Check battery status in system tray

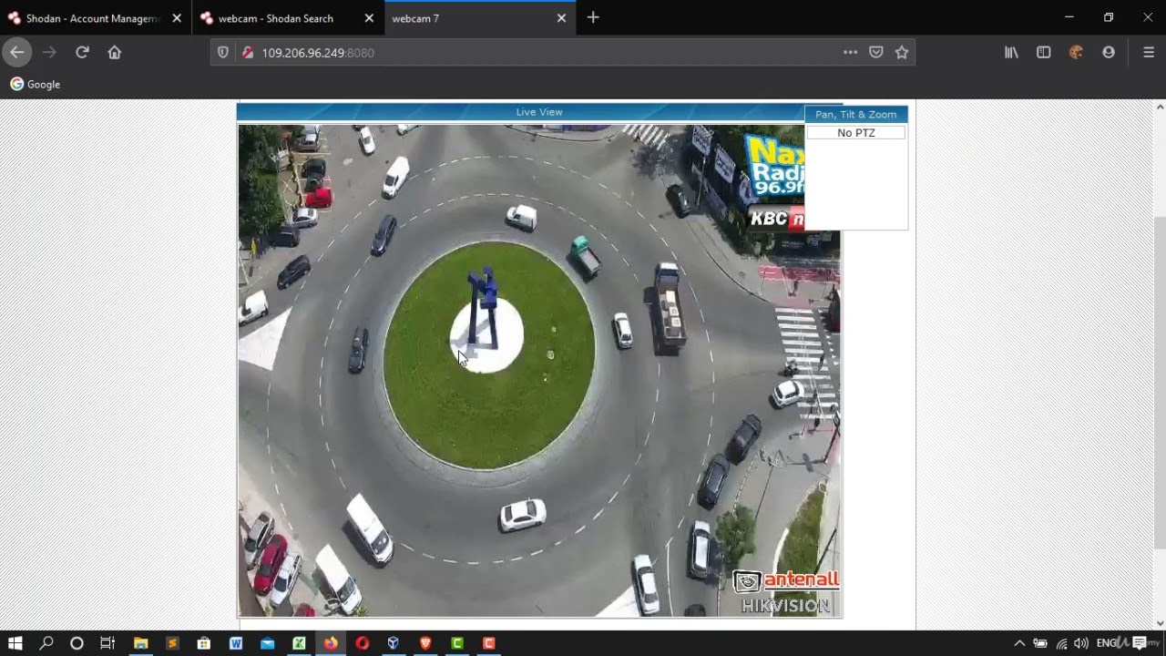(1040, 643)
